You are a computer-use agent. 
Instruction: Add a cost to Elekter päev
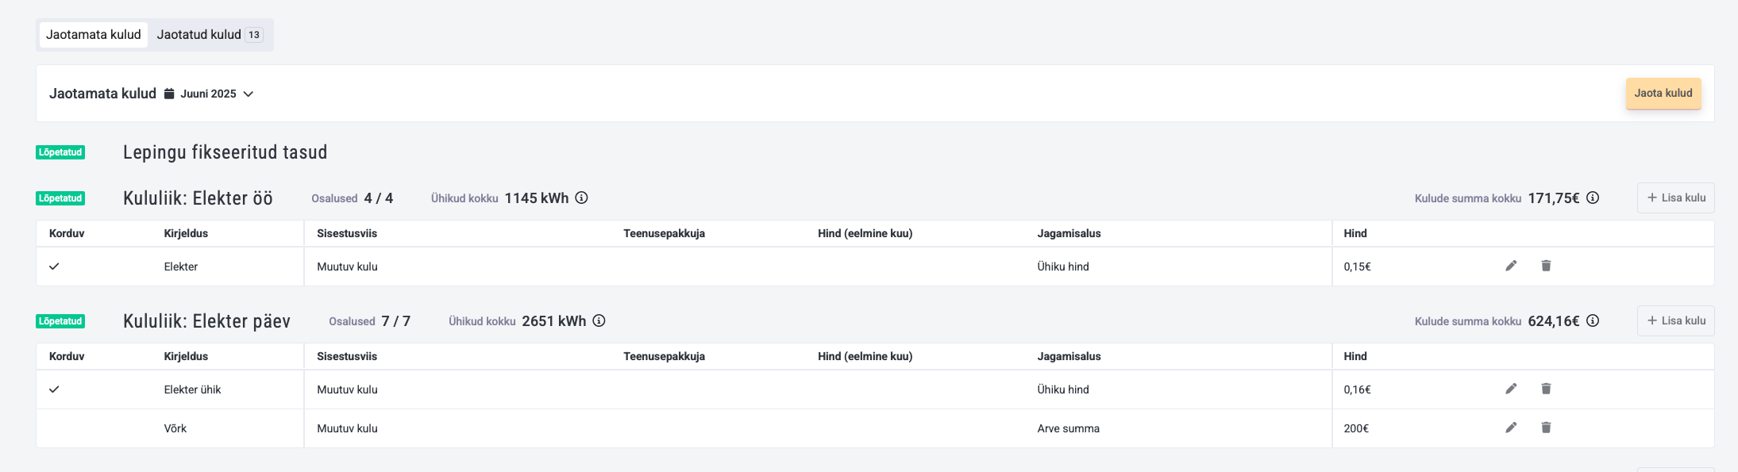point(1676,320)
